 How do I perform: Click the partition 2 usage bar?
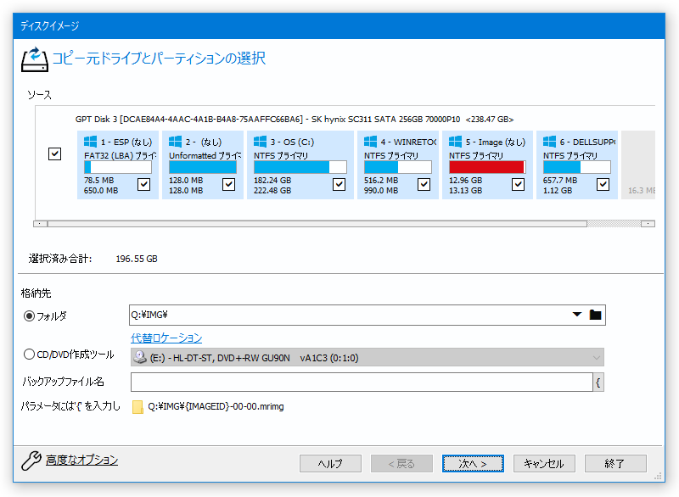203,167
